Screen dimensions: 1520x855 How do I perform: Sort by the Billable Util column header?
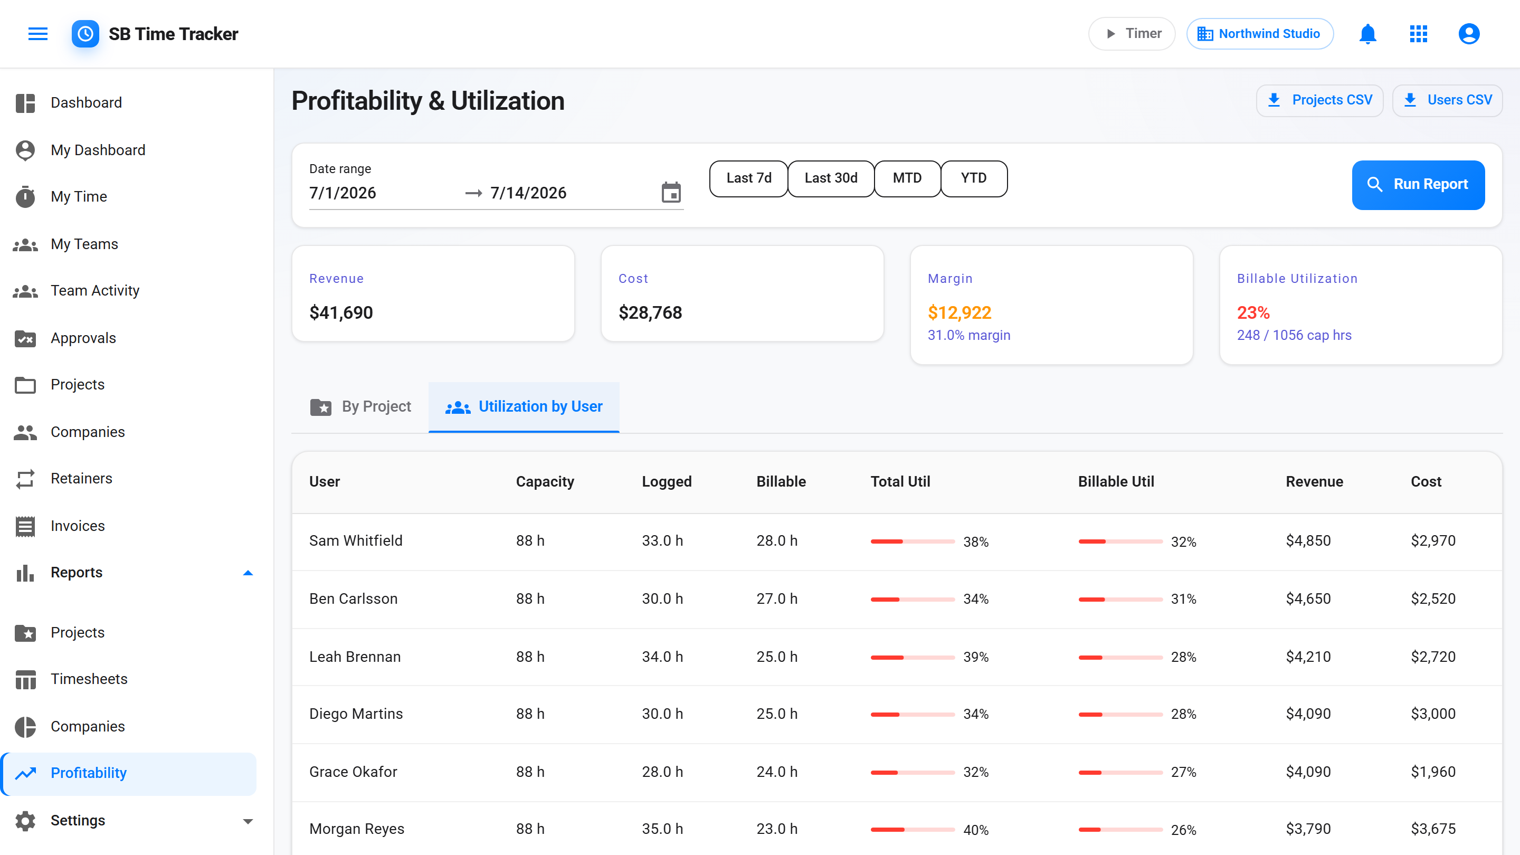pyautogui.click(x=1115, y=481)
